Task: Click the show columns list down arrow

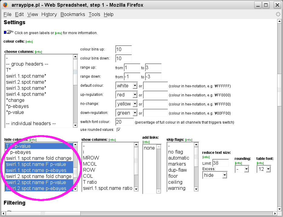Action: [136, 189]
